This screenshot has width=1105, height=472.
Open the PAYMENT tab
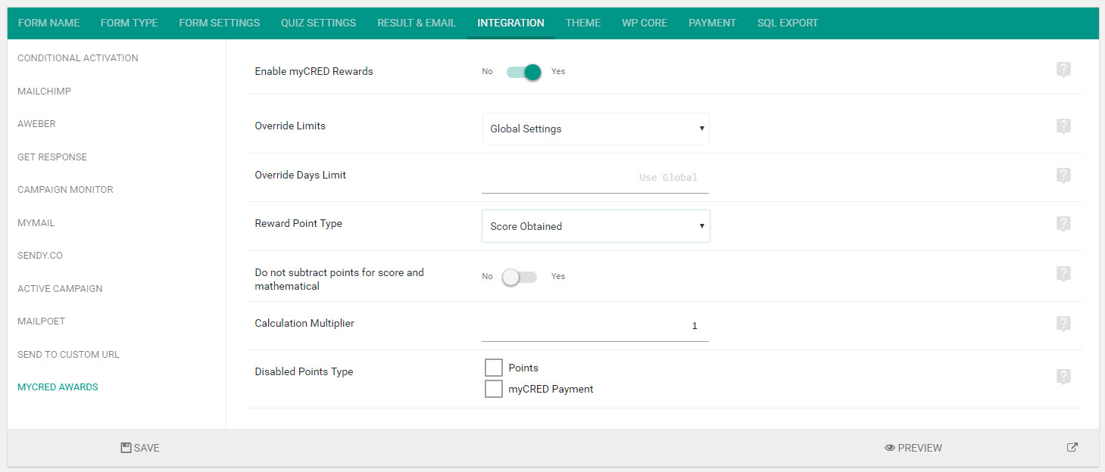711,23
